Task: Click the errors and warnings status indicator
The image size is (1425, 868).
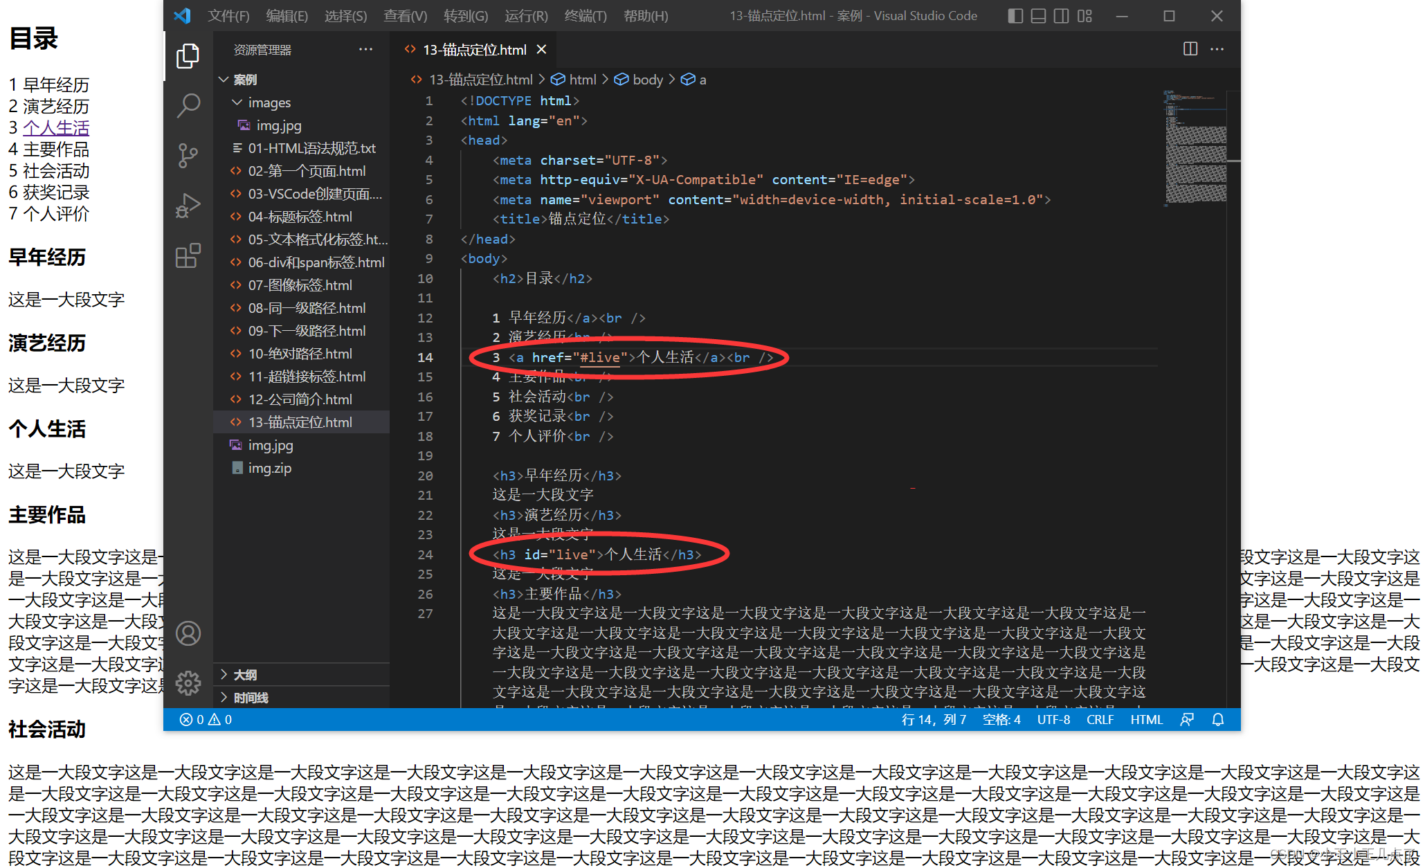Action: coord(206,719)
